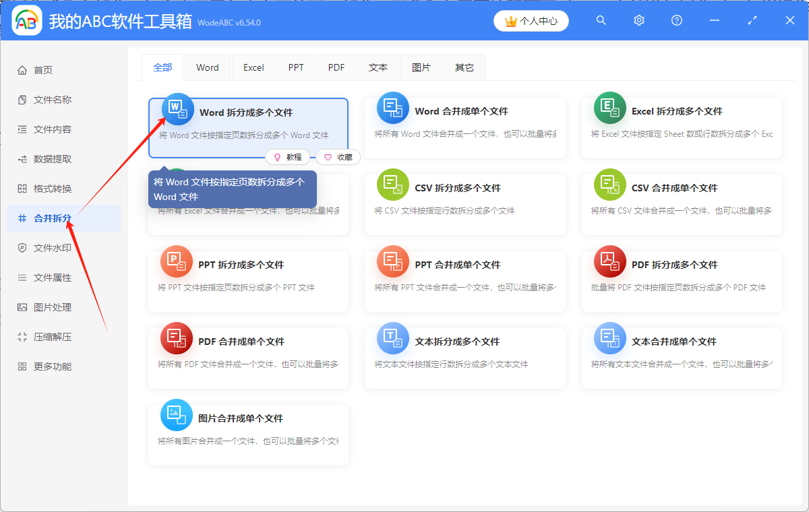This screenshot has height=512, width=809.
Task: Open the PPT 拆分成多个文件 tool icon
Action: (177, 261)
